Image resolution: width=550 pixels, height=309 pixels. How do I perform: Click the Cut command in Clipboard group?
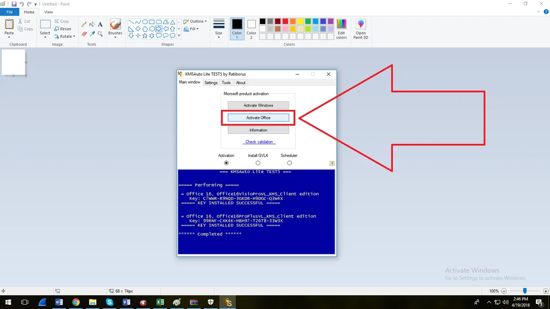coord(24,21)
